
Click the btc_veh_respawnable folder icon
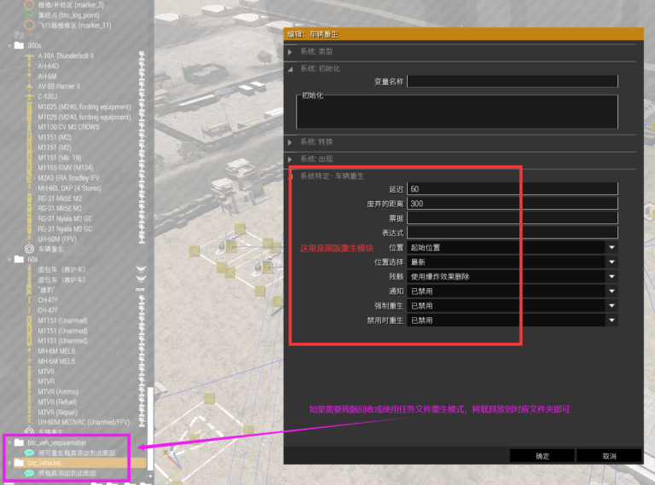click(20, 442)
